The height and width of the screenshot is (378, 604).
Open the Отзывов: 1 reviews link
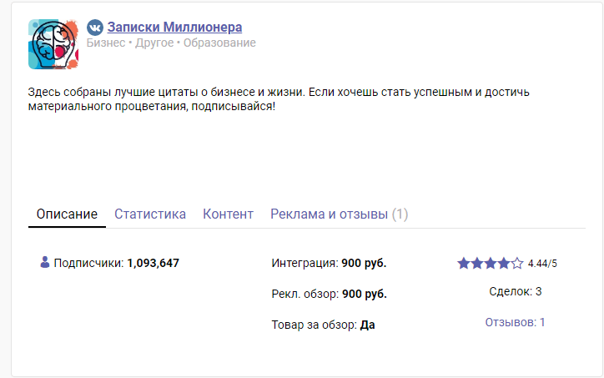[515, 322]
